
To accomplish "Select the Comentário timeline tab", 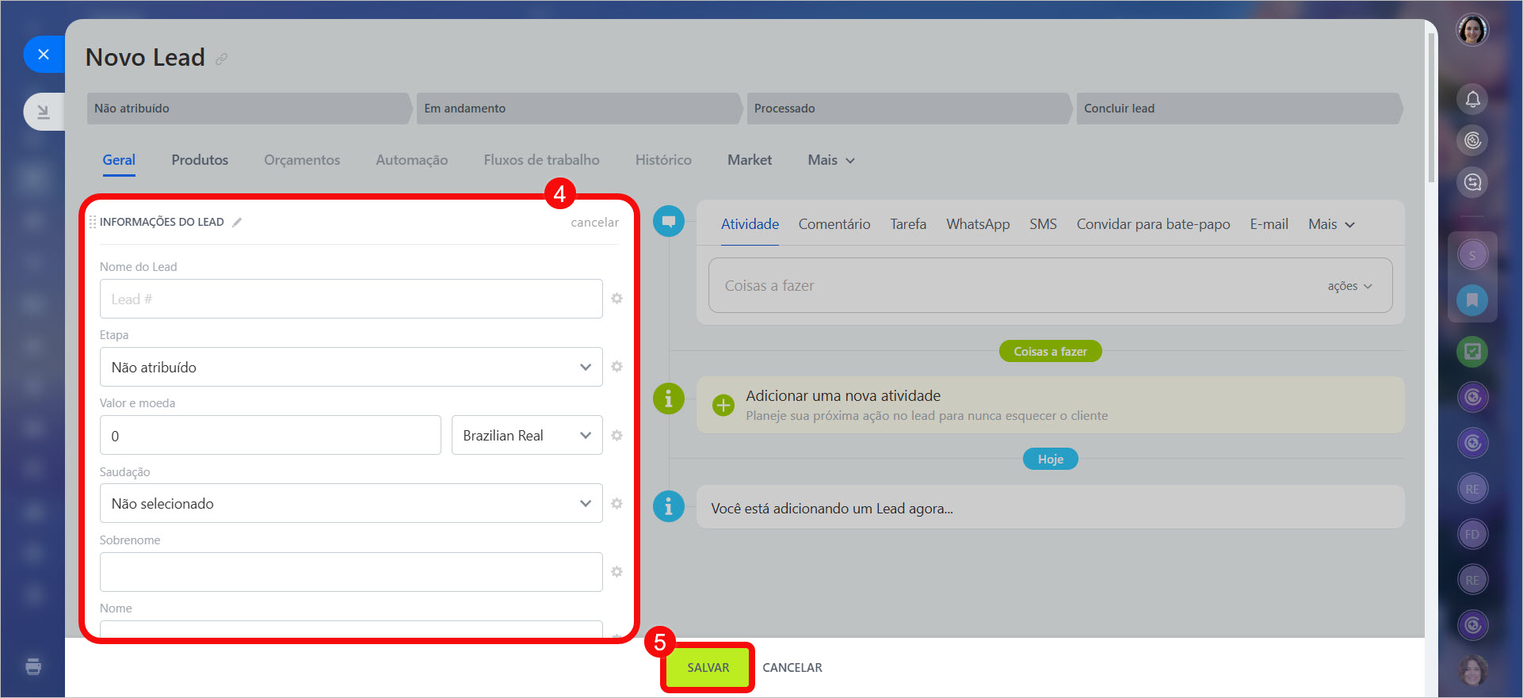I will (x=834, y=224).
